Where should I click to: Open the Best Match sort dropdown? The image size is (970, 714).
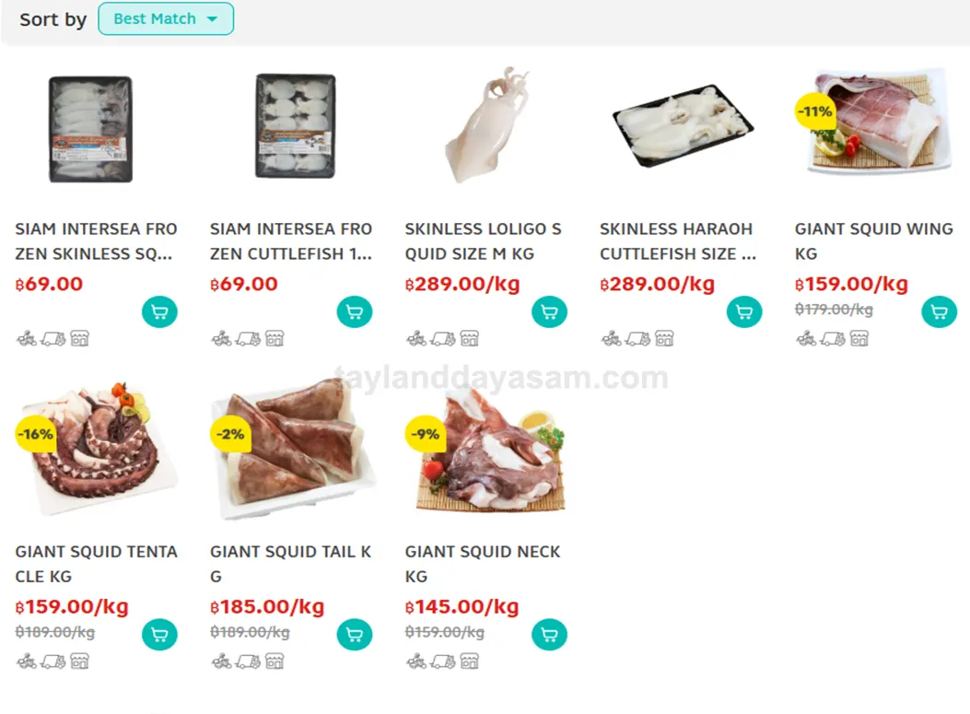click(x=166, y=18)
